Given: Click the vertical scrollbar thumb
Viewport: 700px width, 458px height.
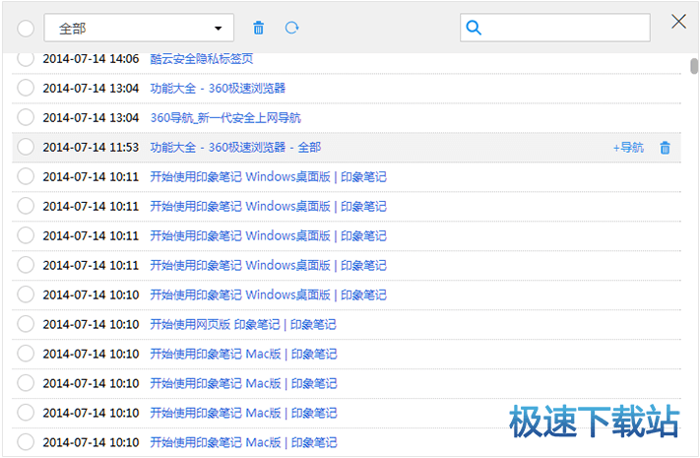Looking at the screenshot, I should pyautogui.click(x=694, y=66).
